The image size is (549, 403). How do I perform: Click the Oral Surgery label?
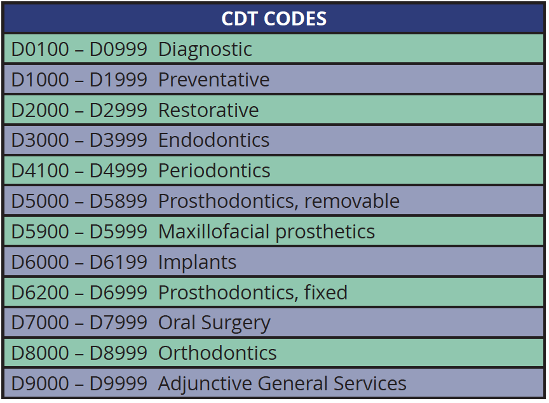point(214,323)
